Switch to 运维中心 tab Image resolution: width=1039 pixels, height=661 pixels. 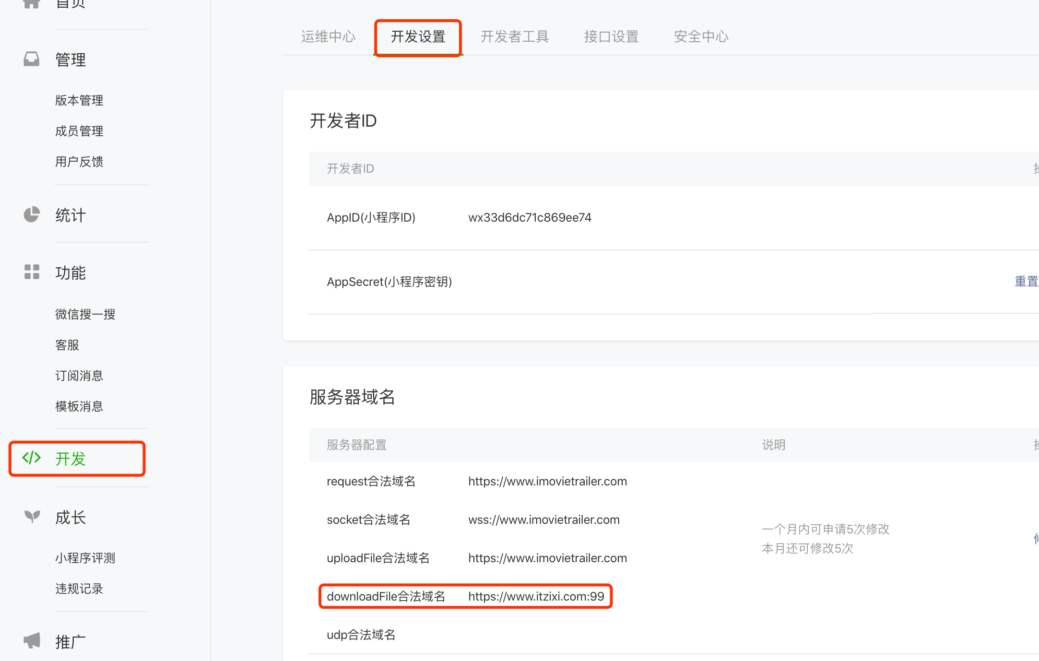(328, 36)
